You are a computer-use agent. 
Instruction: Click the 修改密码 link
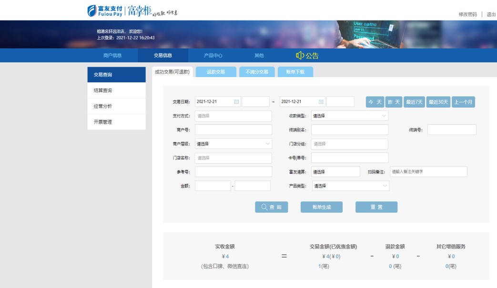(467, 14)
